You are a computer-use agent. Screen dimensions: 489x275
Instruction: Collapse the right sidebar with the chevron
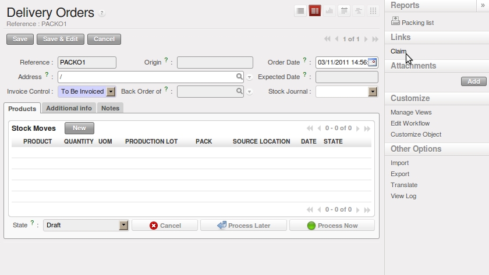pyautogui.click(x=483, y=5)
